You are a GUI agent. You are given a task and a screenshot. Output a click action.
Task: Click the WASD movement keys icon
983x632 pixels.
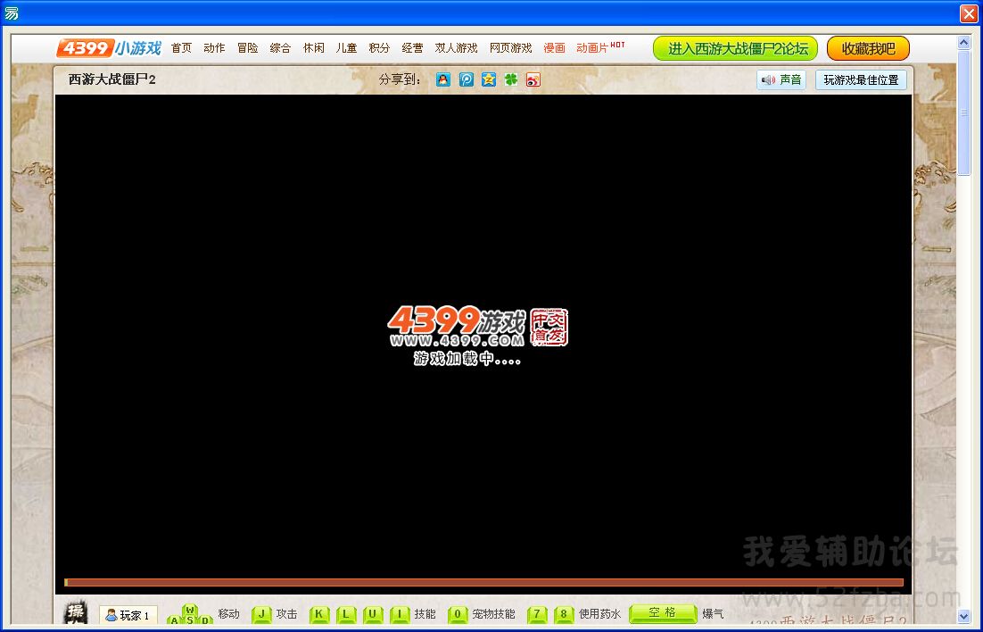190,615
